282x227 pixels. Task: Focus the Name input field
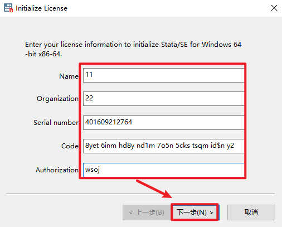click(164, 75)
